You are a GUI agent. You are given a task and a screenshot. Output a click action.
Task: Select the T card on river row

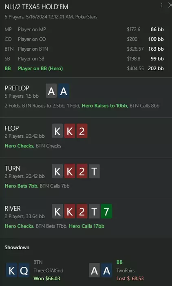tap(94, 211)
